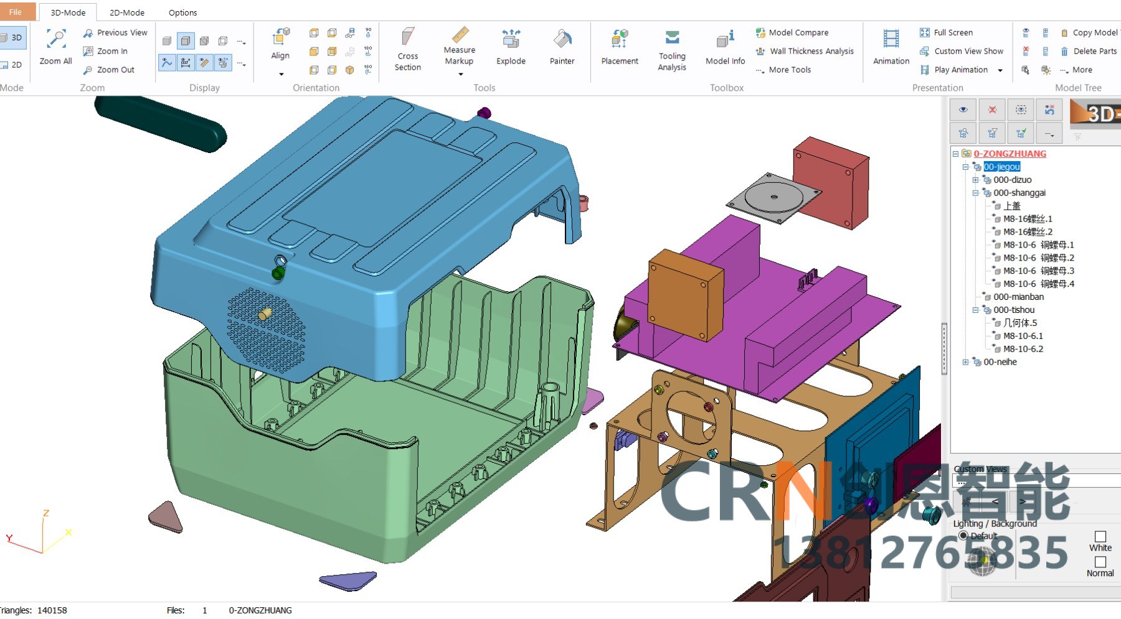Image resolution: width=1121 pixels, height=619 pixels.
Task: Click the hide-selected red X eye button
Action: tap(992, 110)
